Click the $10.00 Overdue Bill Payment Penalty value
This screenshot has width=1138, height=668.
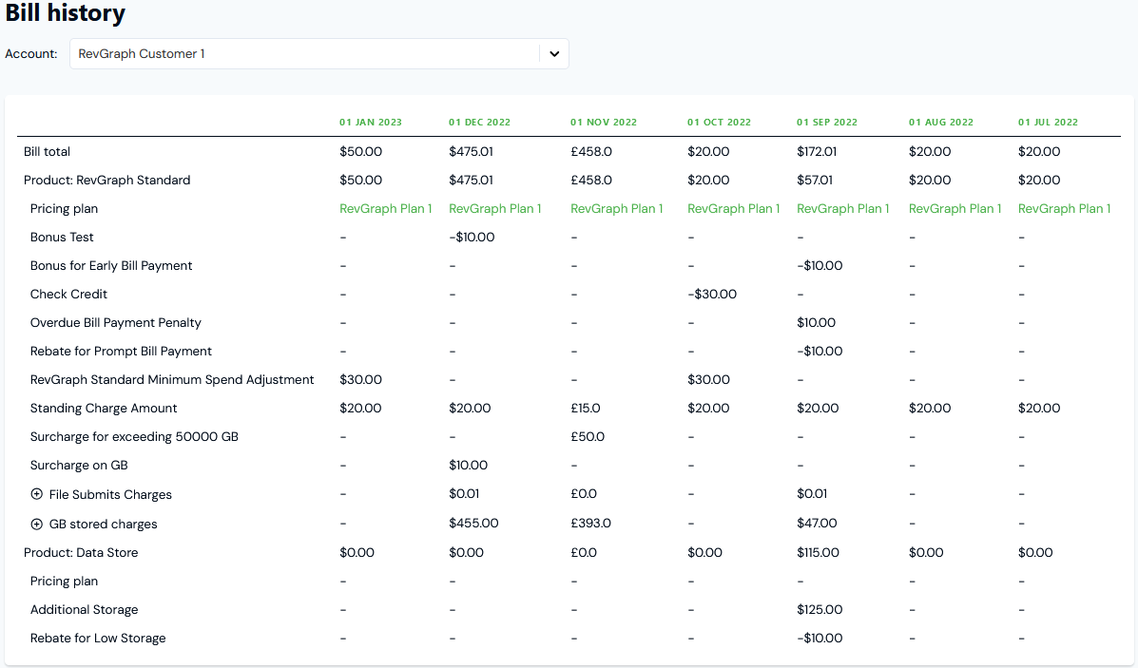coord(816,323)
